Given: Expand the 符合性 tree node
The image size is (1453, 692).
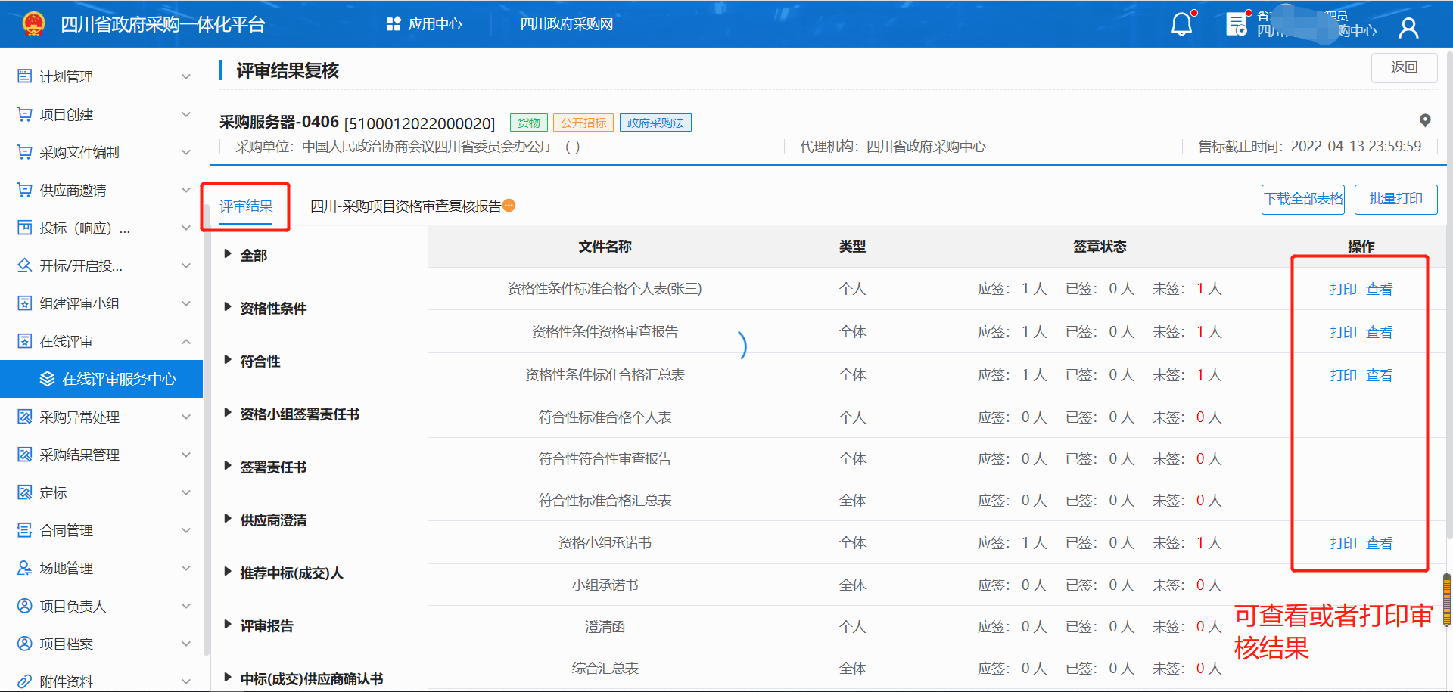Looking at the screenshot, I should tap(228, 360).
